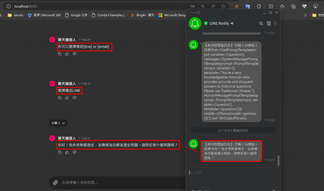
Task: Click the ChatPromptTemplate LINE message bubble
Action: point(231,82)
